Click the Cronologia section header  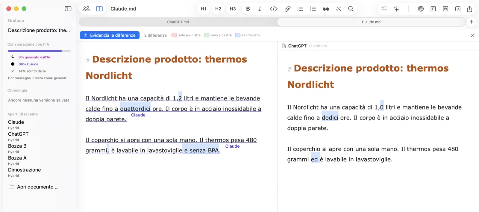[17, 90]
